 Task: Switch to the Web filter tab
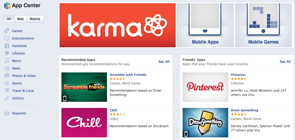click(20, 19)
